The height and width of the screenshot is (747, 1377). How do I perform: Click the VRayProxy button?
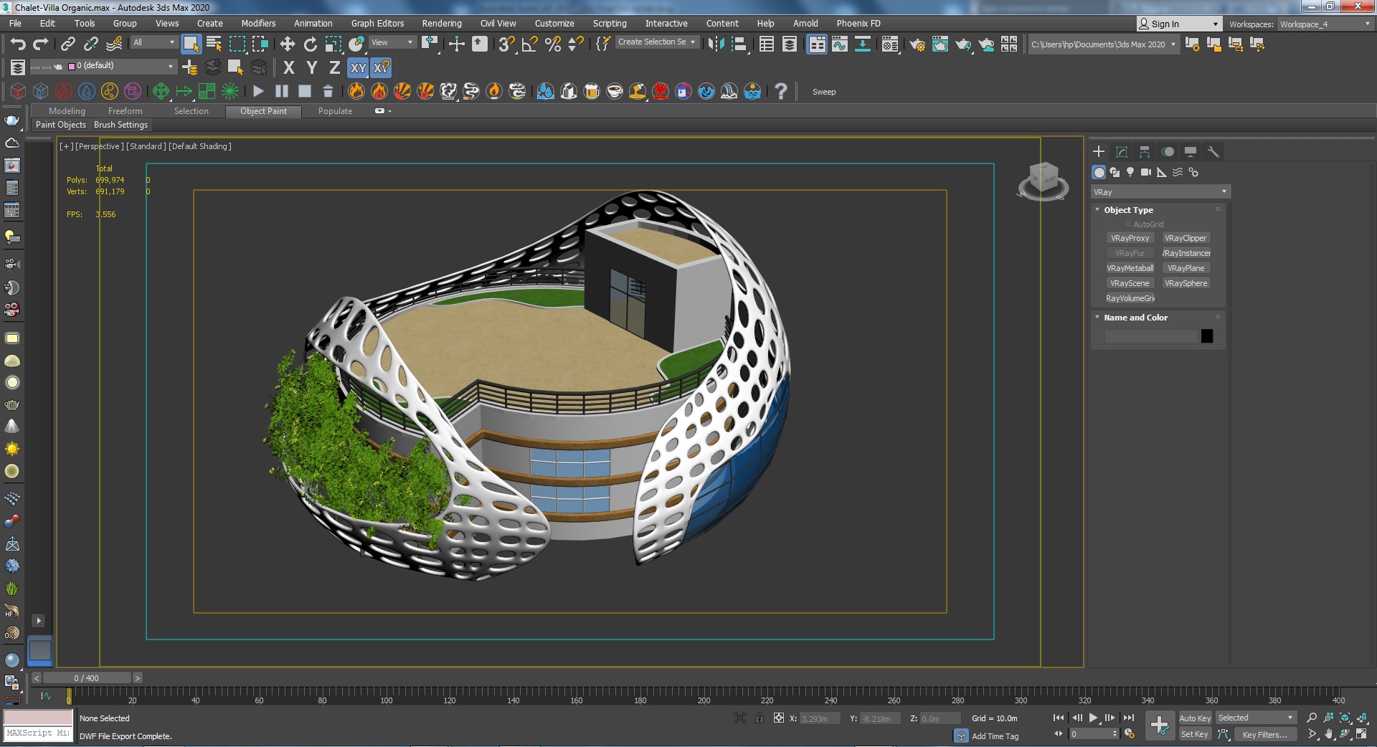point(1130,238)
